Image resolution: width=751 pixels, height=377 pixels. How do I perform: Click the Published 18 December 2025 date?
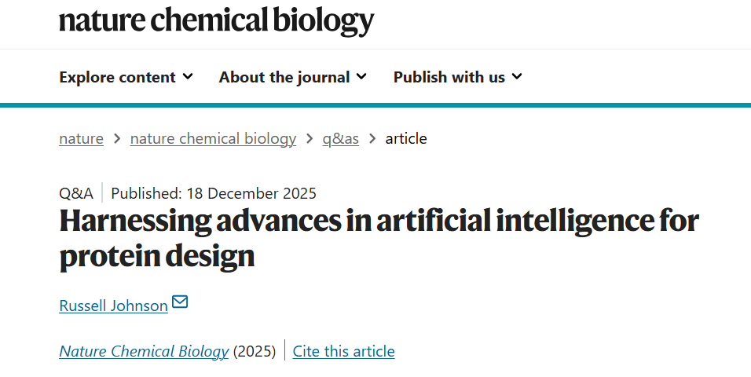214,193
